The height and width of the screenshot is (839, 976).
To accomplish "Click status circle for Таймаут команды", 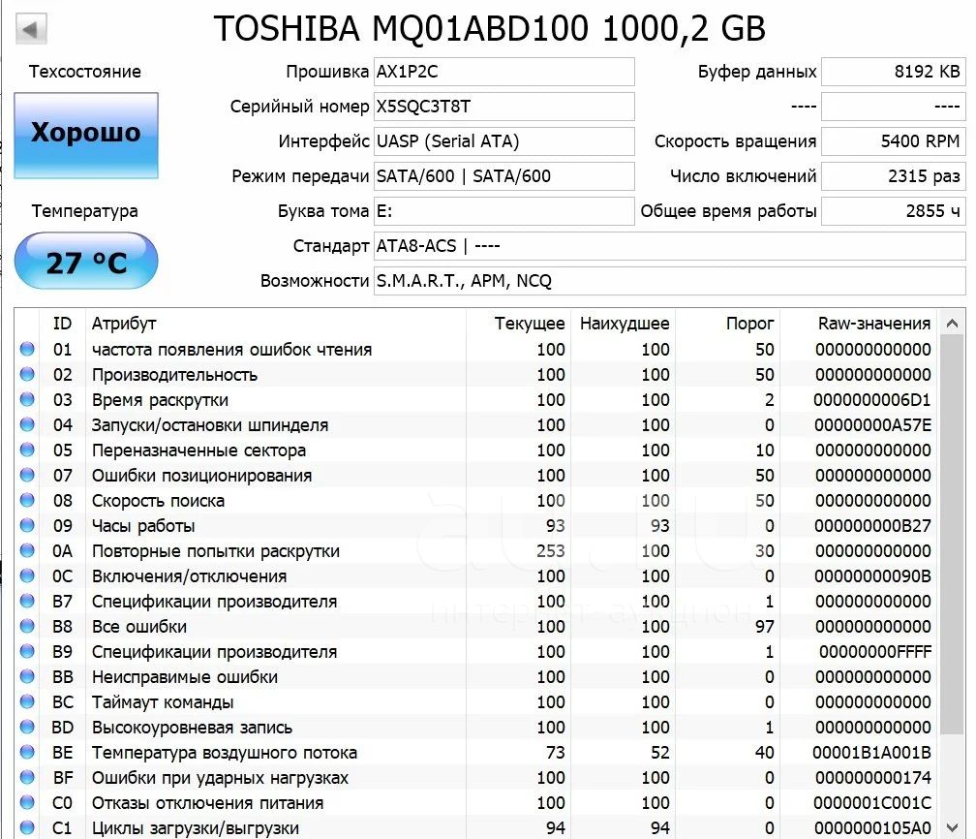I will pyautogui.click(x=27, y=702).
